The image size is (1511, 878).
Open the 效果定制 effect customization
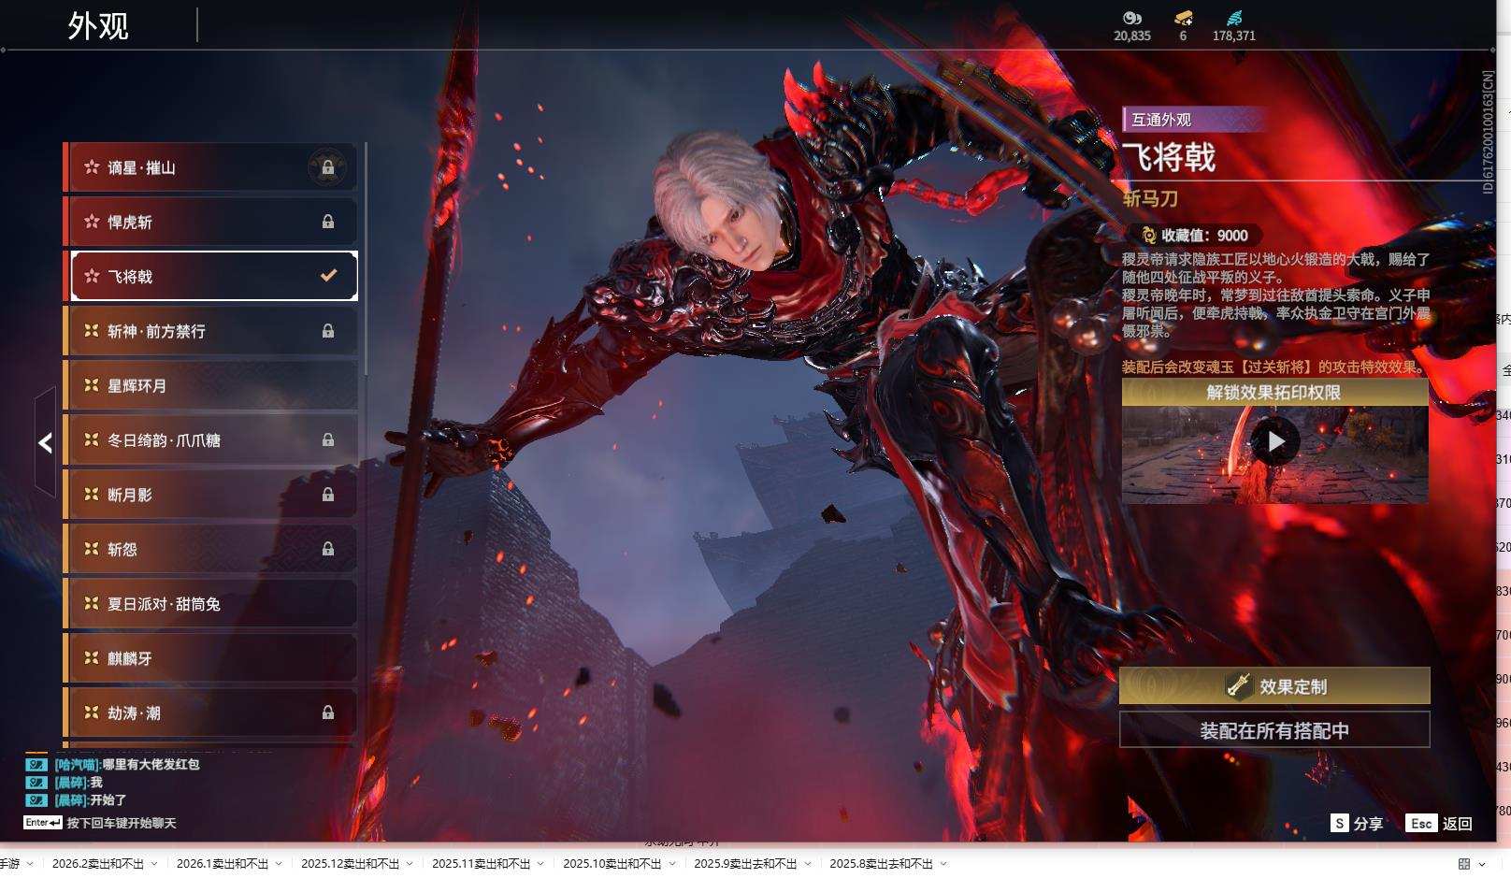1274,686
